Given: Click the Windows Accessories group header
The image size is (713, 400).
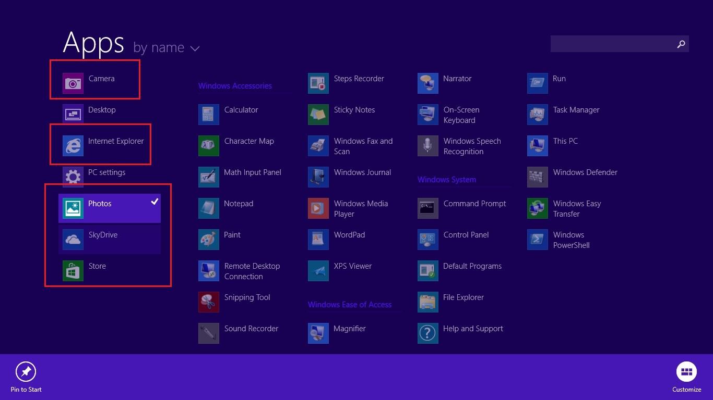Looking at the screenshot, I should 235,86.
